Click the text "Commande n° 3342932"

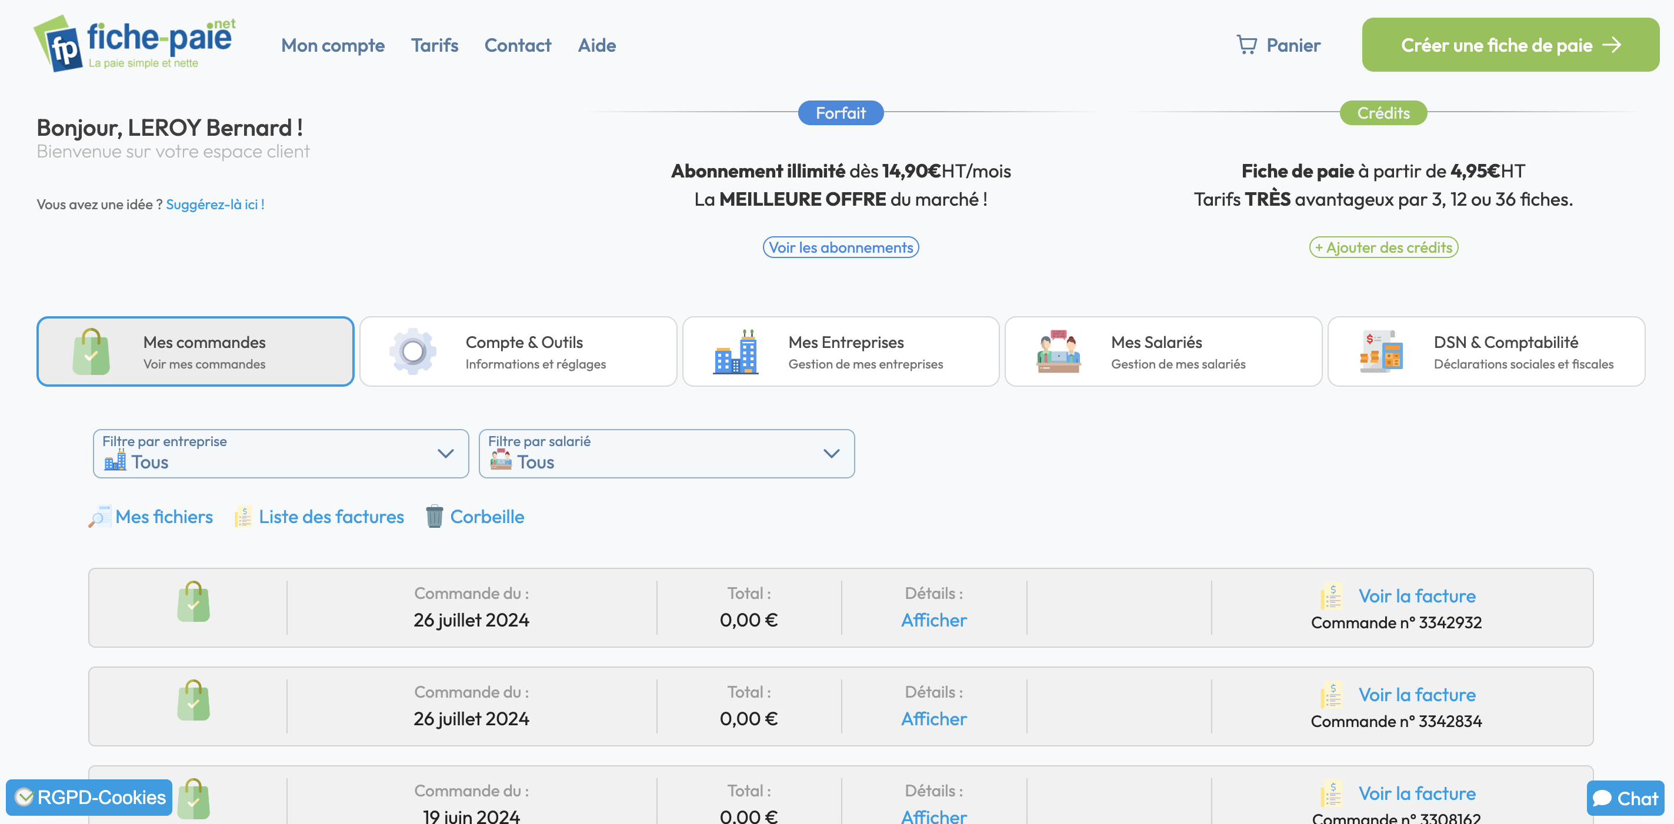tap(1396, 623)
